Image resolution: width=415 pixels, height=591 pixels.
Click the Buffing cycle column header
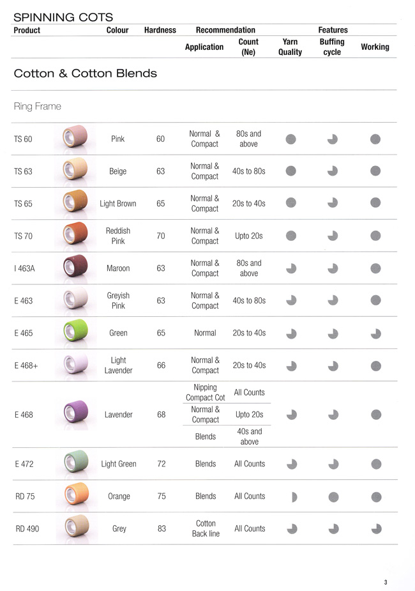coord(332,47)
